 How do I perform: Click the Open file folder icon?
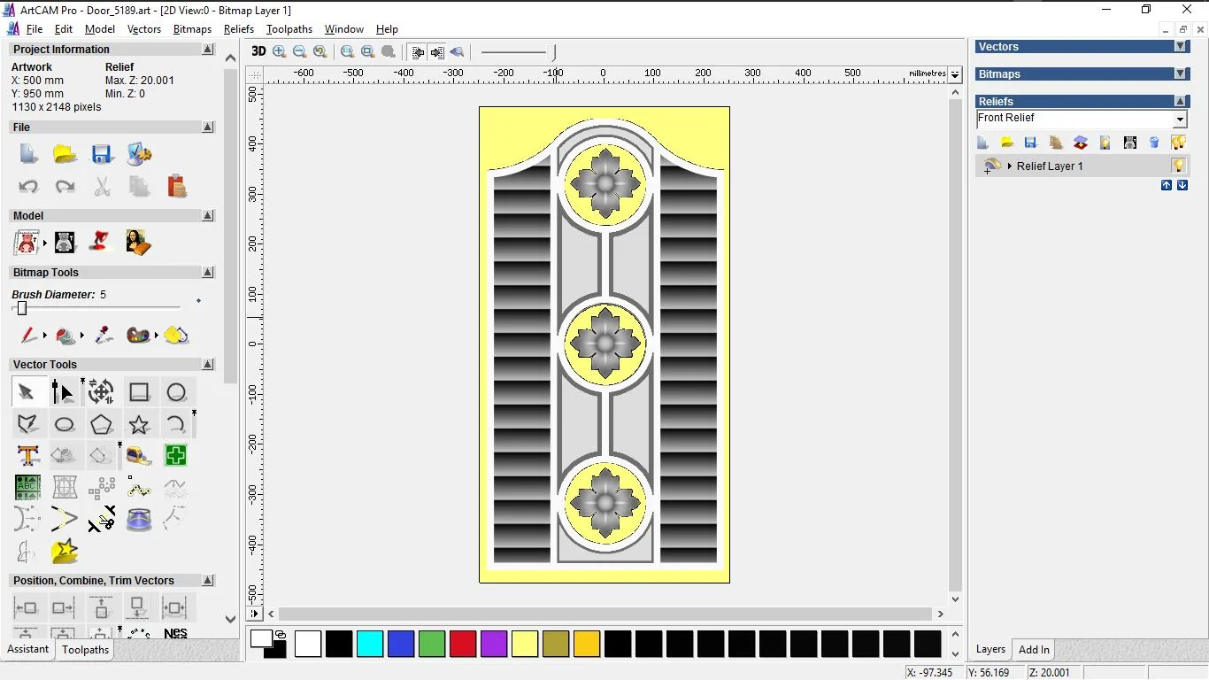[x=65, y=154]
